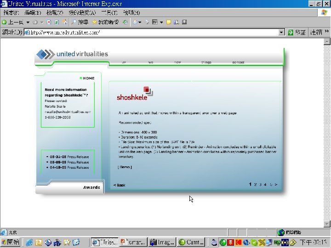331x248 pixels.
Task: Click the Forward arrow button
Action: [x=35, y=22]
